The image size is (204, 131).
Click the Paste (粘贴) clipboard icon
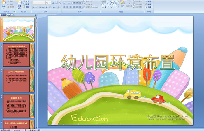coord(4,3)
